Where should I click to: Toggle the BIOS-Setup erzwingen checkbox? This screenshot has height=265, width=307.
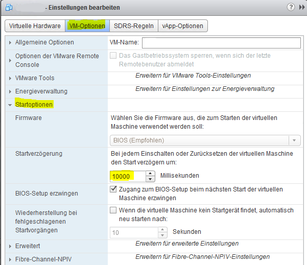(114, 189)
